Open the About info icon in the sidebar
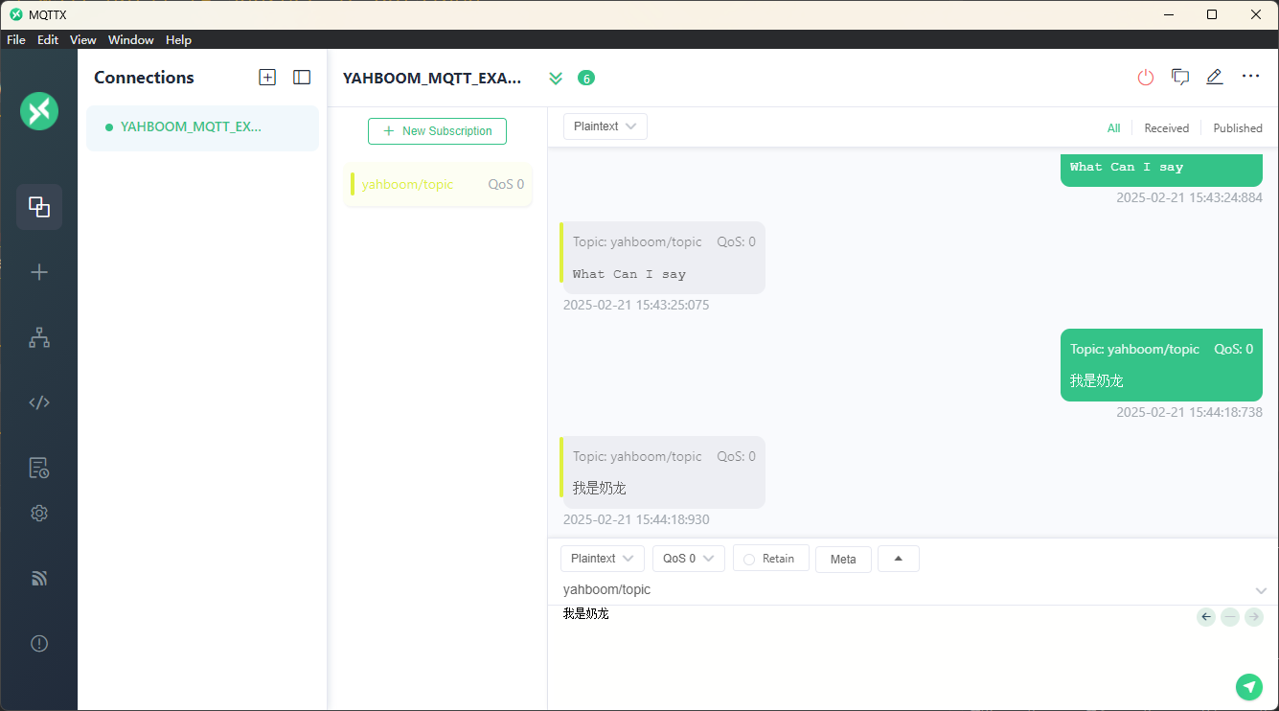 (x=39, y=644)
